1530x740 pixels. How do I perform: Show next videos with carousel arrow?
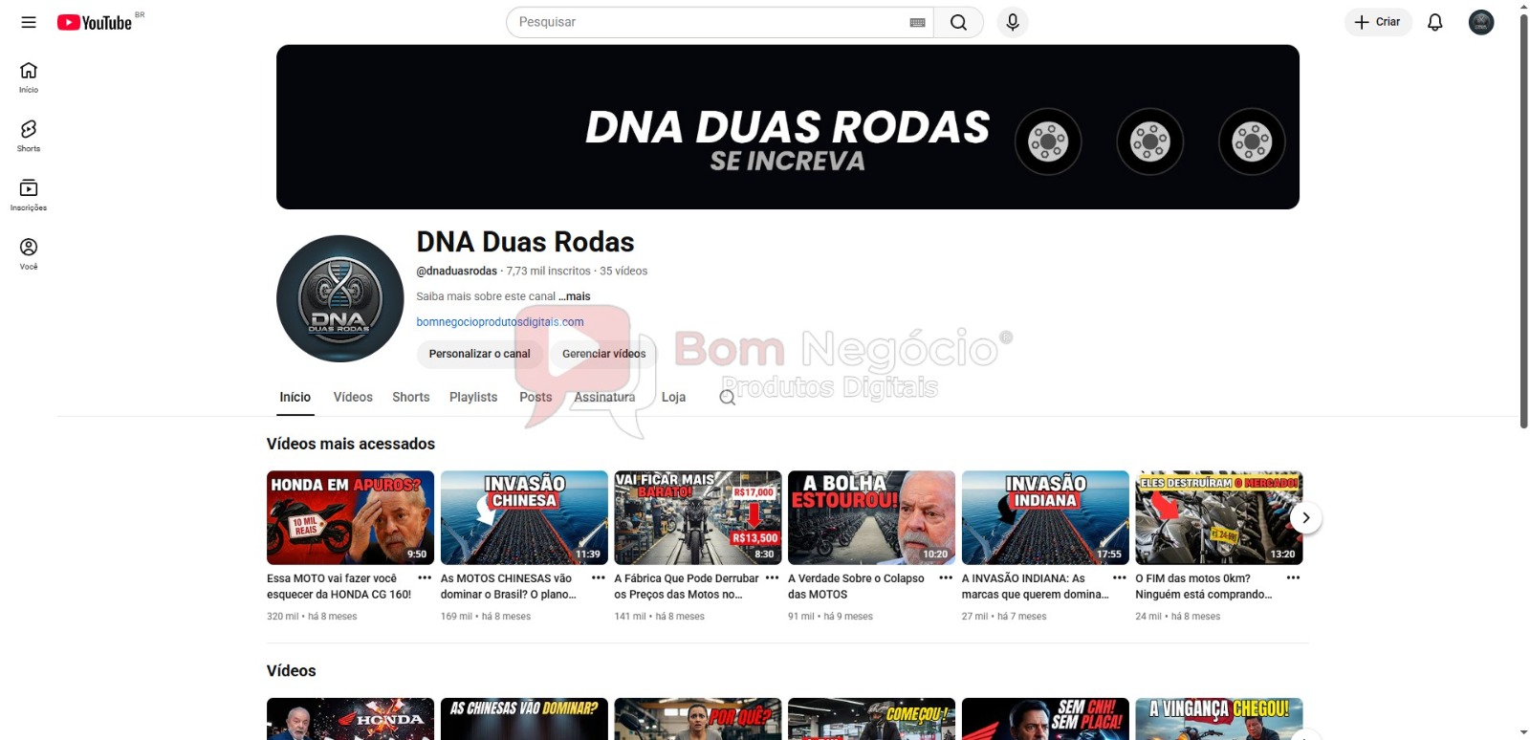click(1305, 517)
